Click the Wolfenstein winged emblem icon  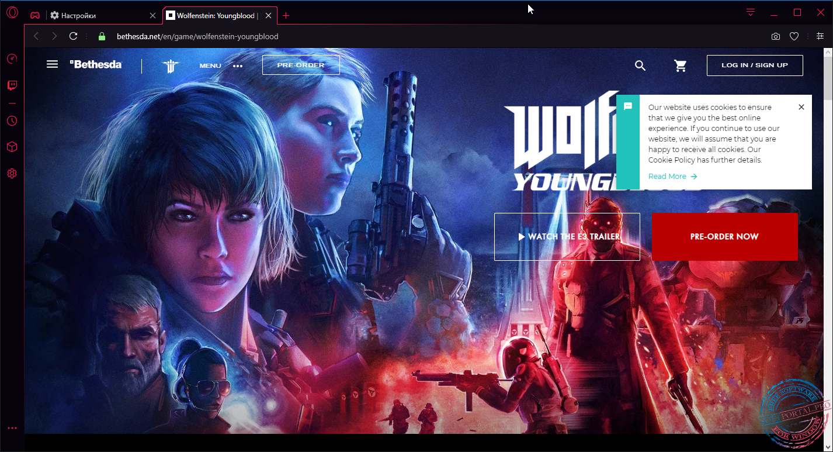[171, 65]
